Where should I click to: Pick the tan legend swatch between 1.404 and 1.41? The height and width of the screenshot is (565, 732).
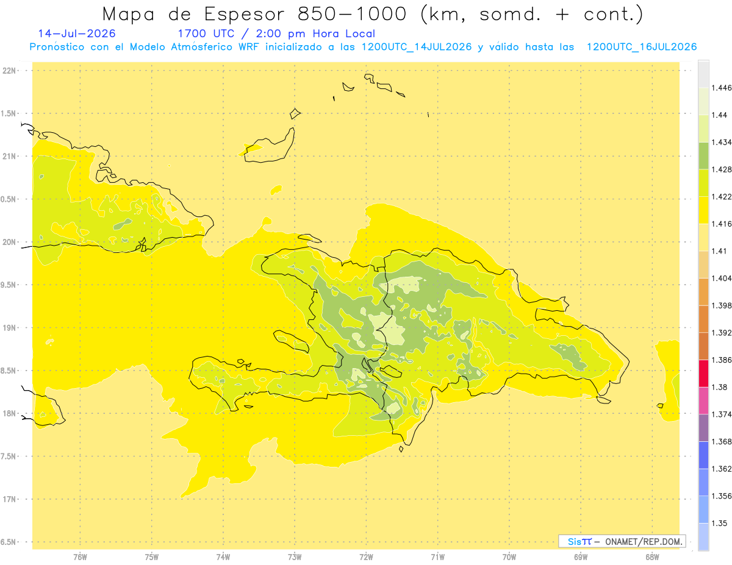(x=703, y=265)
